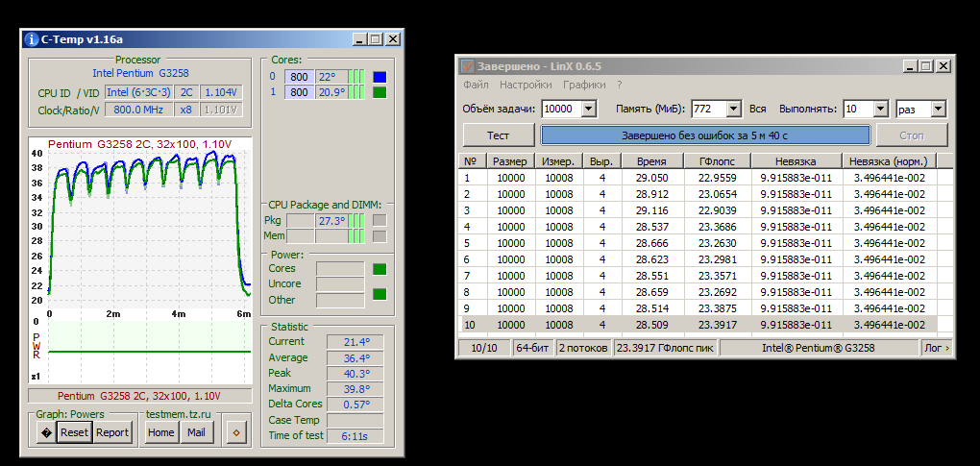980x466 pixels.
Task: Click the core 1 temperature 20.9° field
Action: click(x=331, y=92)
